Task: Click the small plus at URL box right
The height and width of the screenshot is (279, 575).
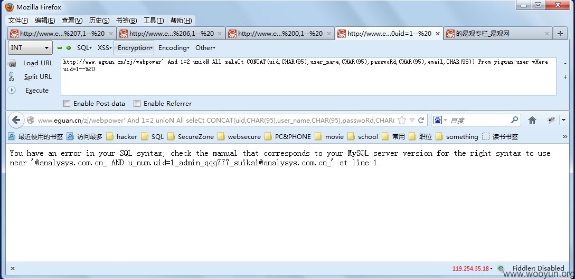Action: pyautogui.click(x=565, y=77)
